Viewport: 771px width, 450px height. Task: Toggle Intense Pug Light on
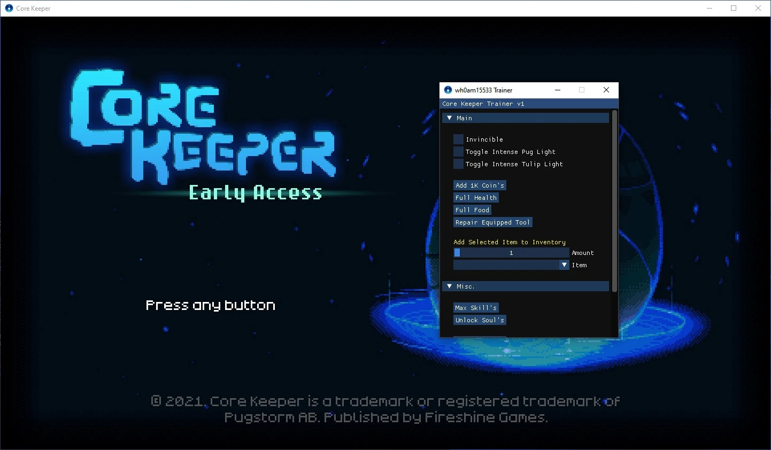pos(458,151)
